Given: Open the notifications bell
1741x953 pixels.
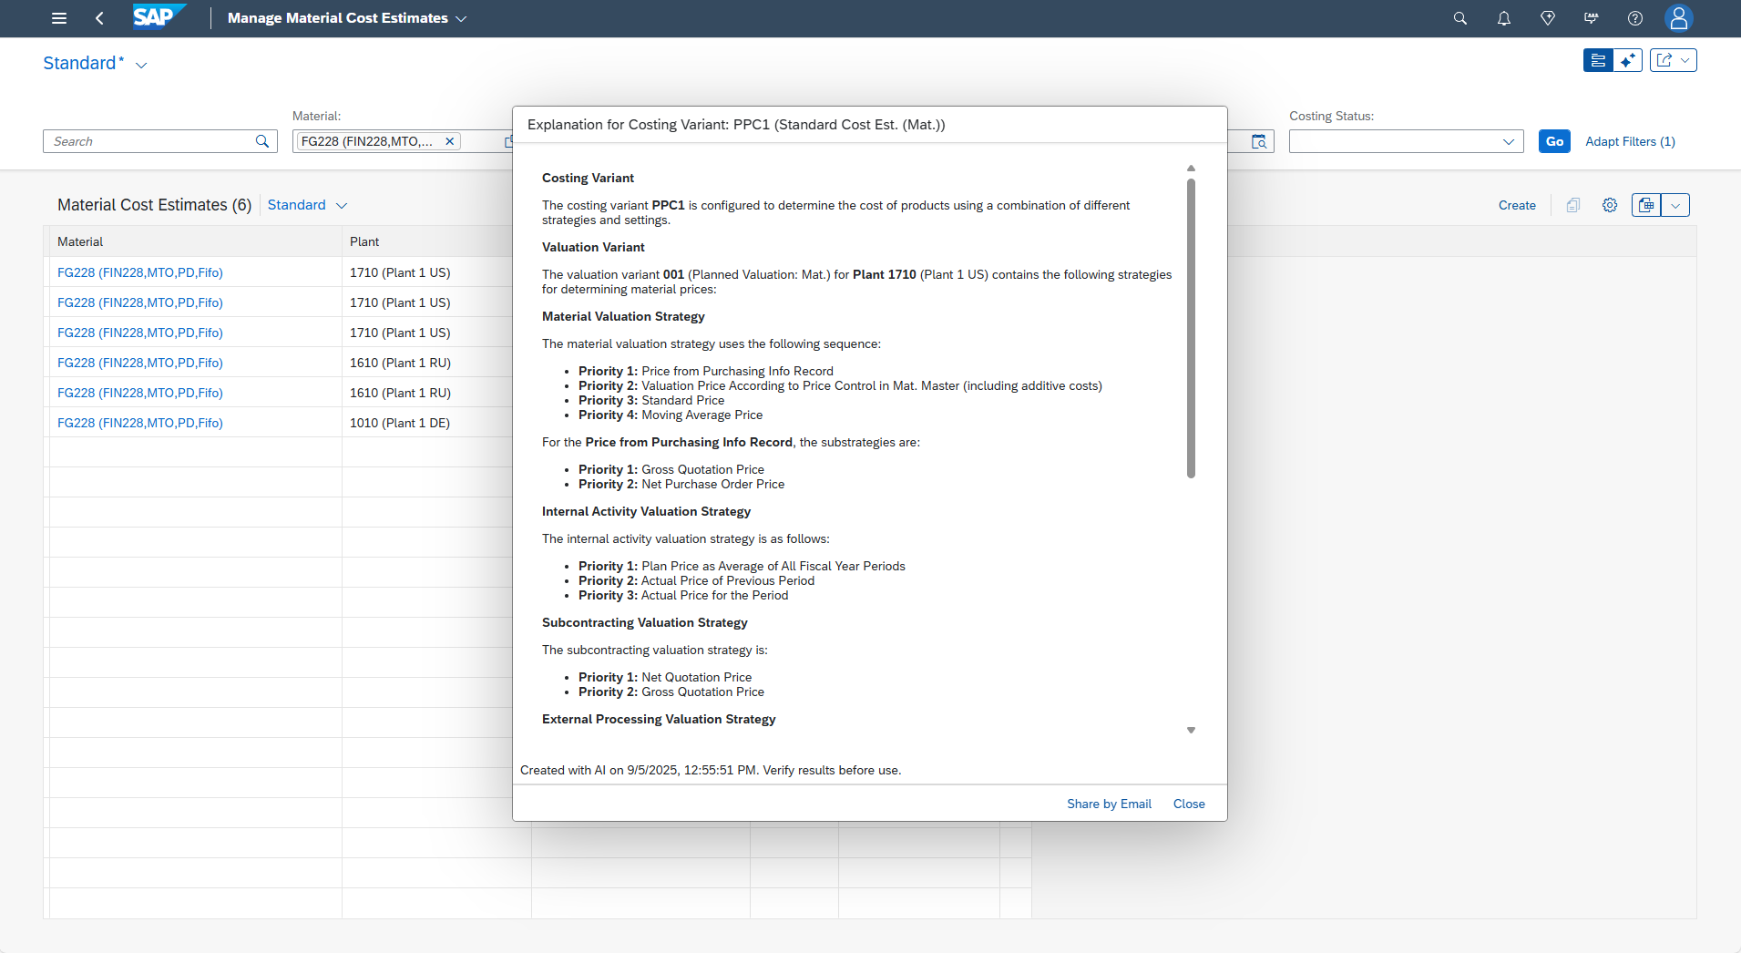Looking at the screenshot, I should [1504, 18].
